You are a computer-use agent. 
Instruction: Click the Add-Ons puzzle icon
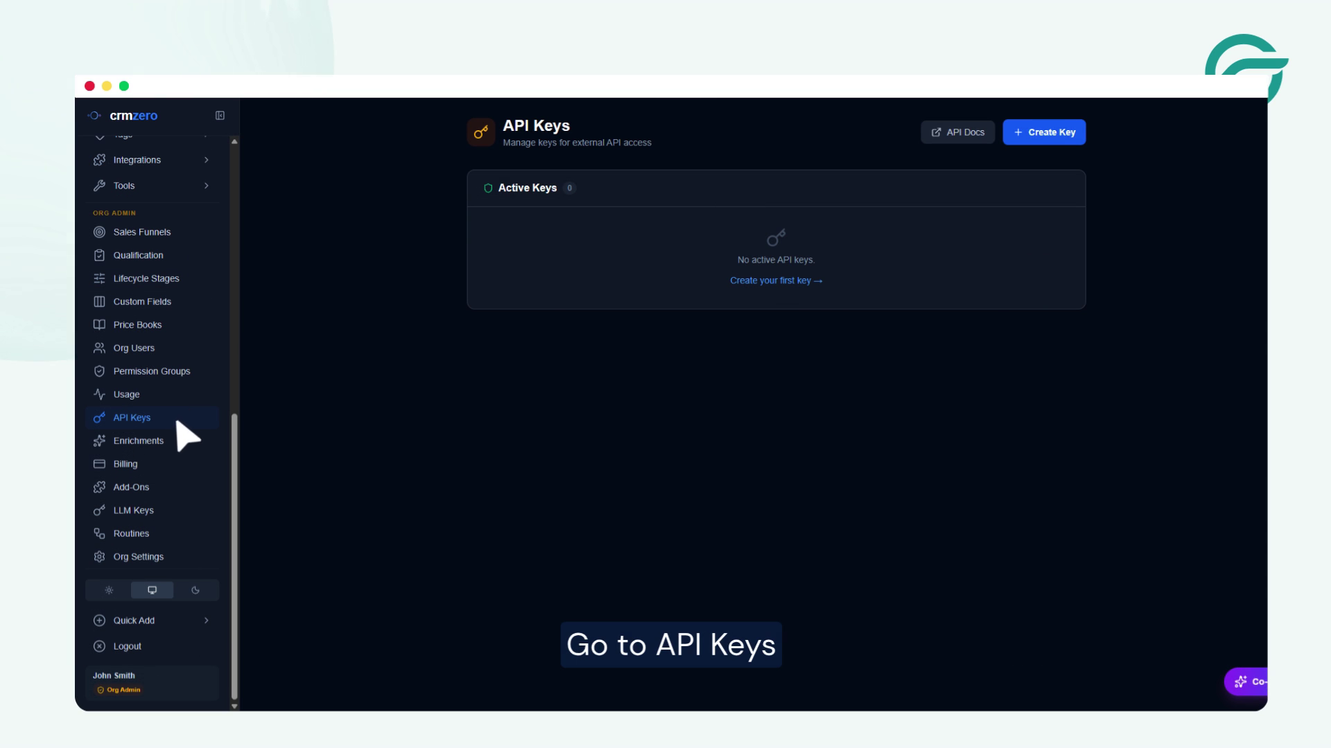[99, 487]
